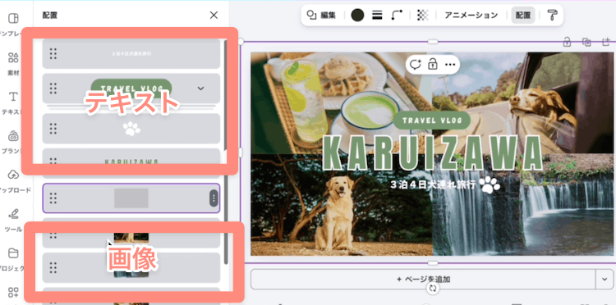Grab the drag handle of paw print layer

(53, 129)
